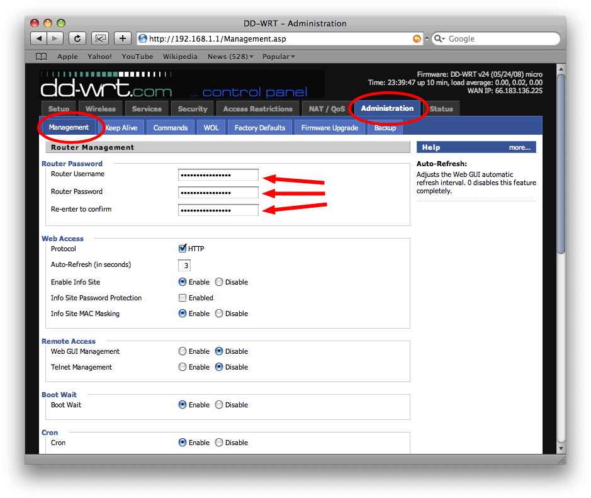The width and height of the screenshot is (591, 498).
Task: Select the Management sub-tab
Action: pos(69,127)
